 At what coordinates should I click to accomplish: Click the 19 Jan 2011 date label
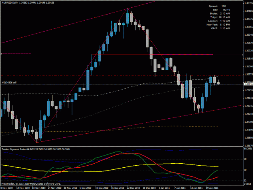212,188
